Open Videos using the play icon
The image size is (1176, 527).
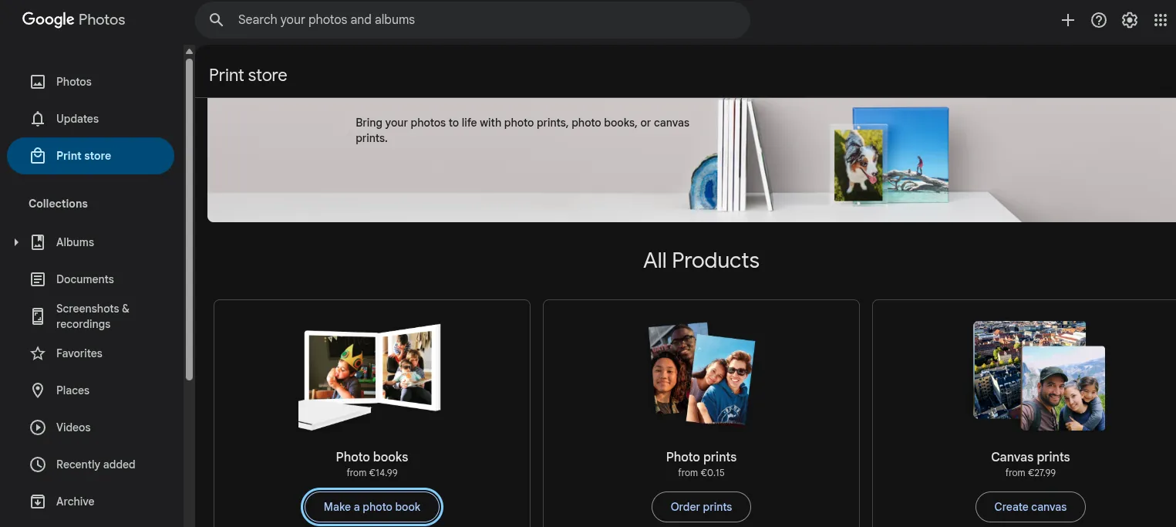tap(37, 427)
